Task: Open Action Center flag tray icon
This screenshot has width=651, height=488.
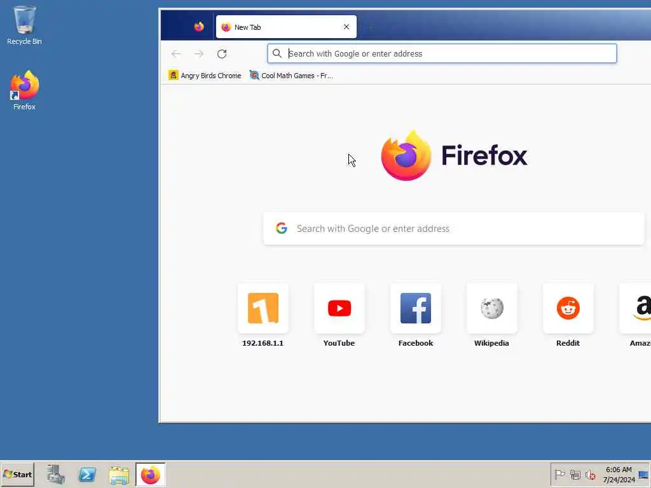Action: pos(559,474)
